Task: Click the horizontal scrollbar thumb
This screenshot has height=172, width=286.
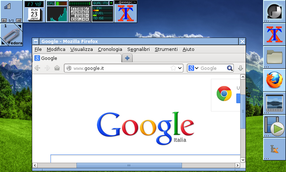Action: click(x=129, y=165)
